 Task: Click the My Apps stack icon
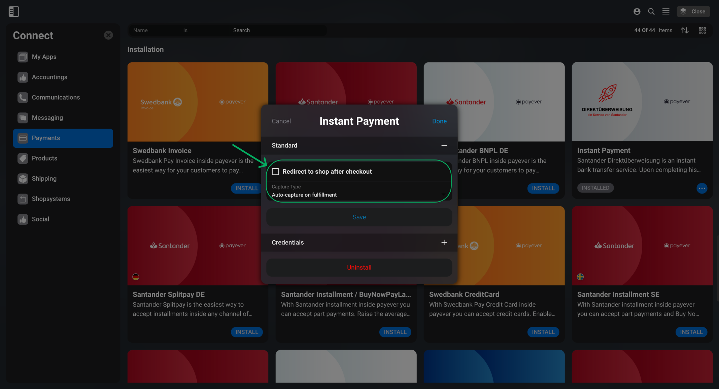pos(23,57)
